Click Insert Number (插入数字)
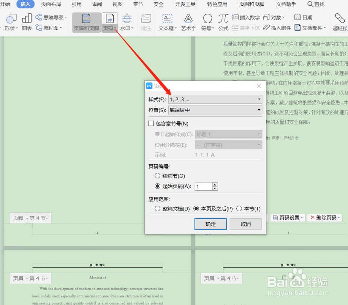 click(x=246, y=17)
